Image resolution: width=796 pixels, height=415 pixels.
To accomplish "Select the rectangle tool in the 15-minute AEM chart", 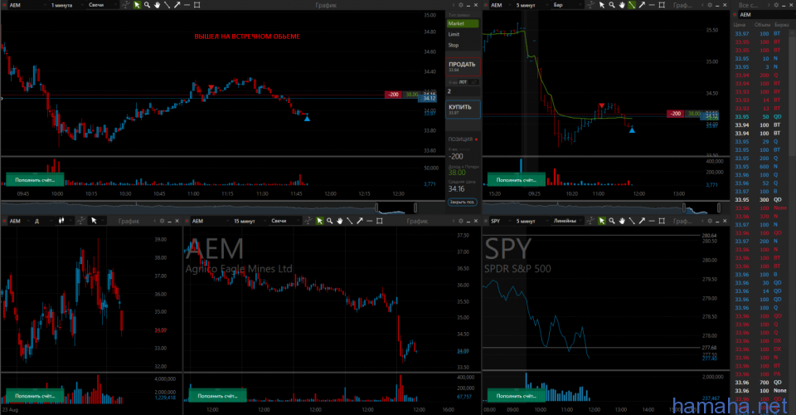I will coord(380,221).
